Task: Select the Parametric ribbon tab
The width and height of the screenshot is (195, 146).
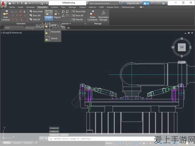Action: click(42, 7)
